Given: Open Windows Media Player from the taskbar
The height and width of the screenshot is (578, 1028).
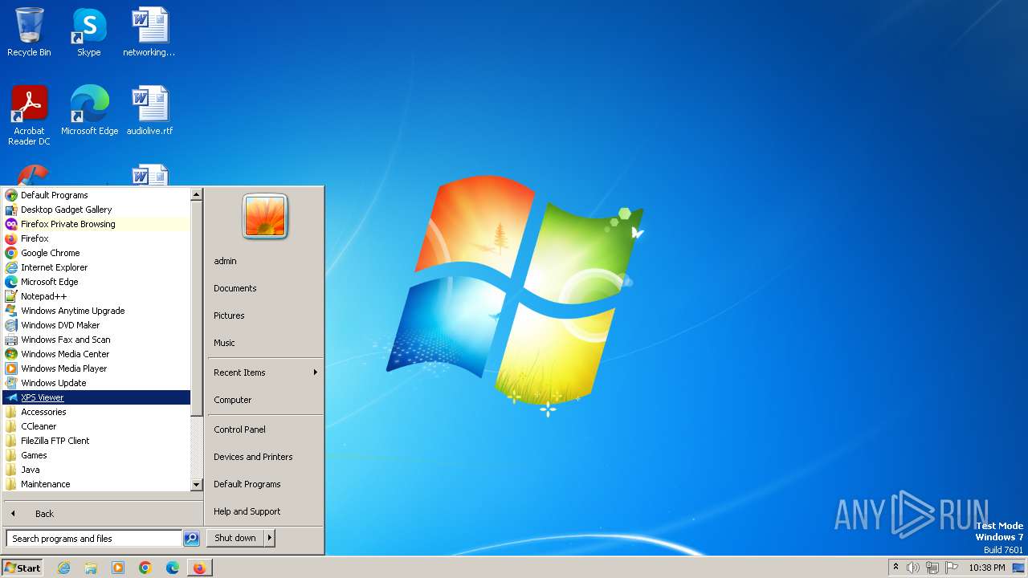Looking at the screenshot, I should coord(118,568).
